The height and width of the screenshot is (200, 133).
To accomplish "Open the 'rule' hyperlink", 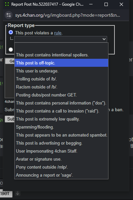I will pyautogui.click(x=58, y=33).
